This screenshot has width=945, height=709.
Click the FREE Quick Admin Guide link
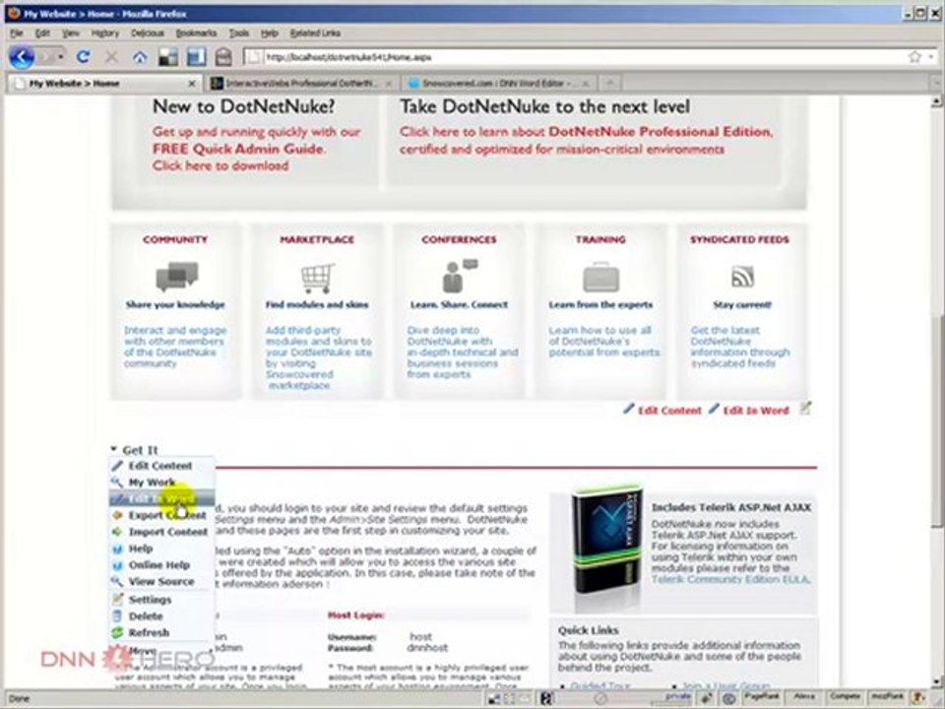237,149
